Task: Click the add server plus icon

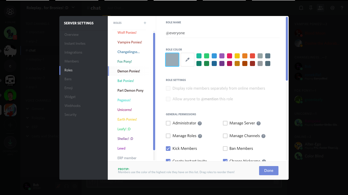Action: 10,125
